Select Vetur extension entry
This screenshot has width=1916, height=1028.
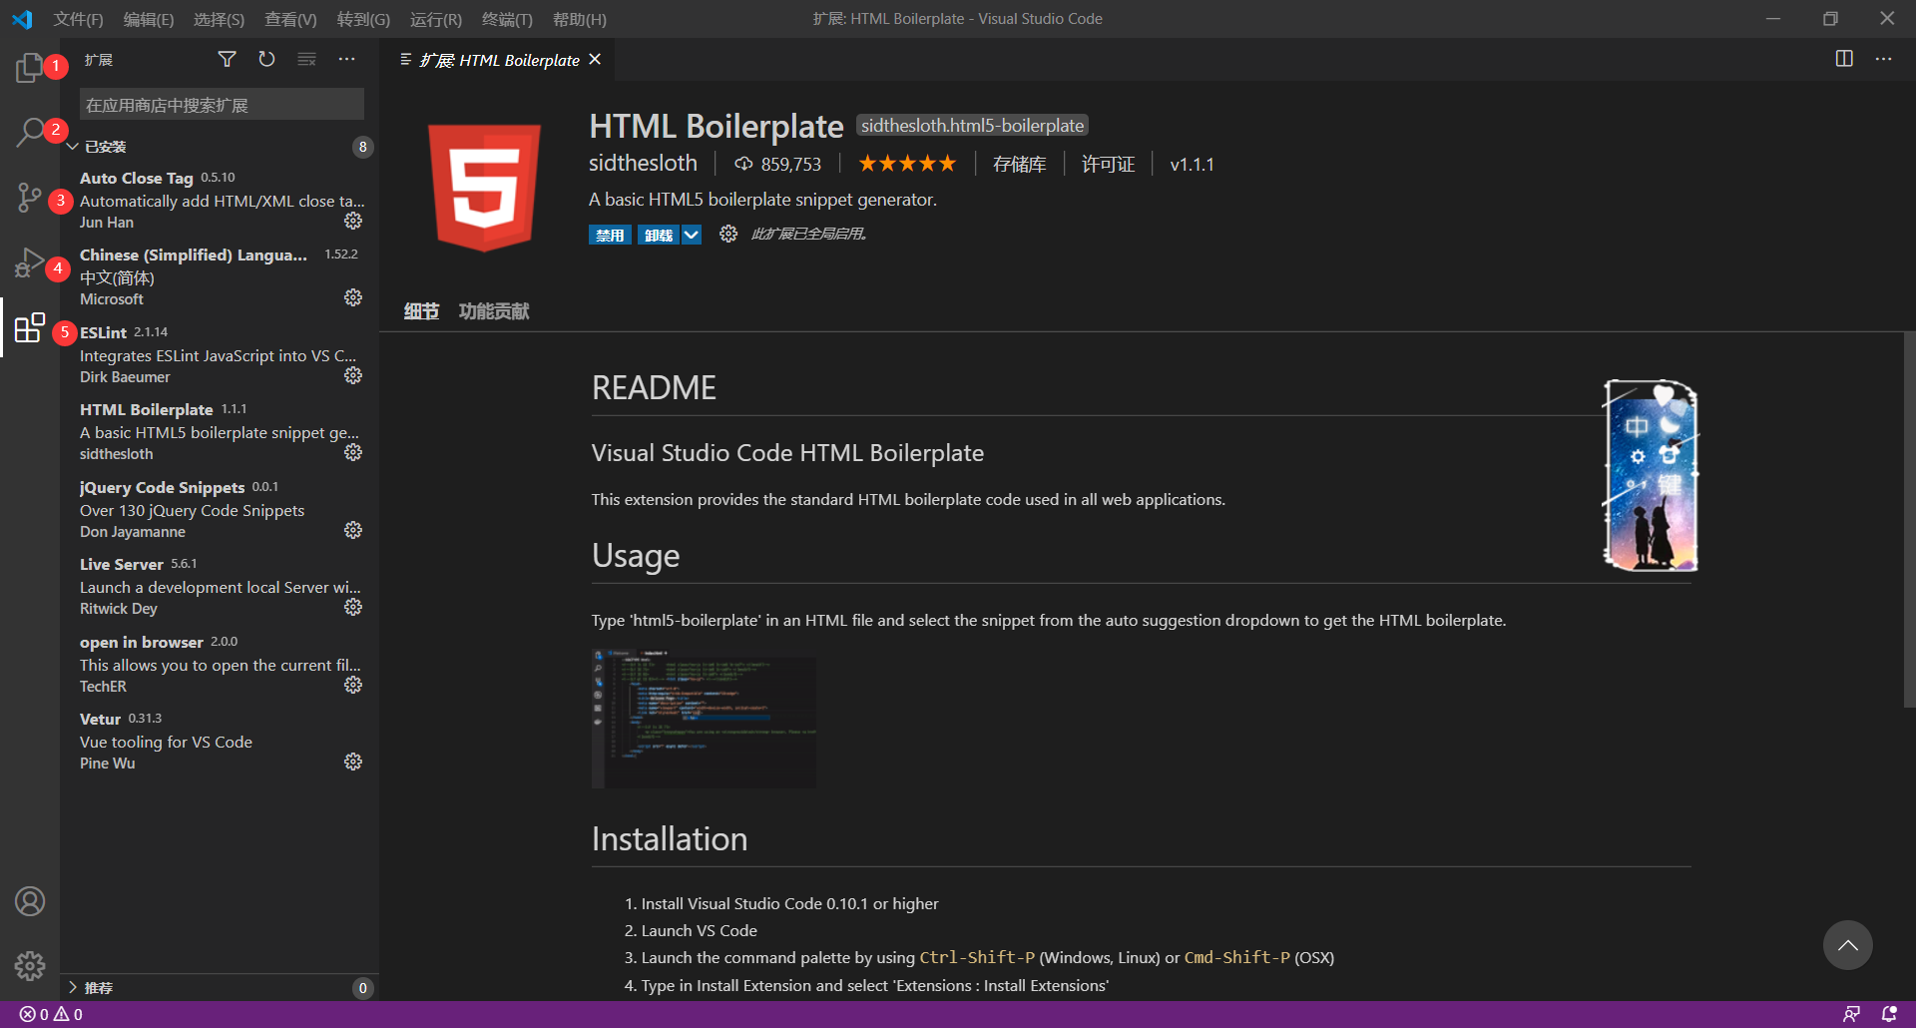pos(220,741)
